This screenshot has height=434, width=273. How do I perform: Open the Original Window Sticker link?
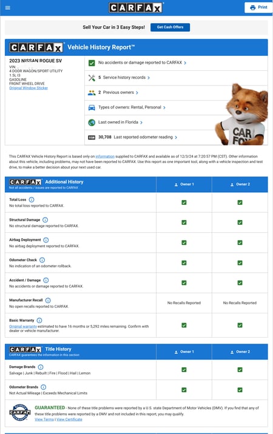[x=29, y=88]
